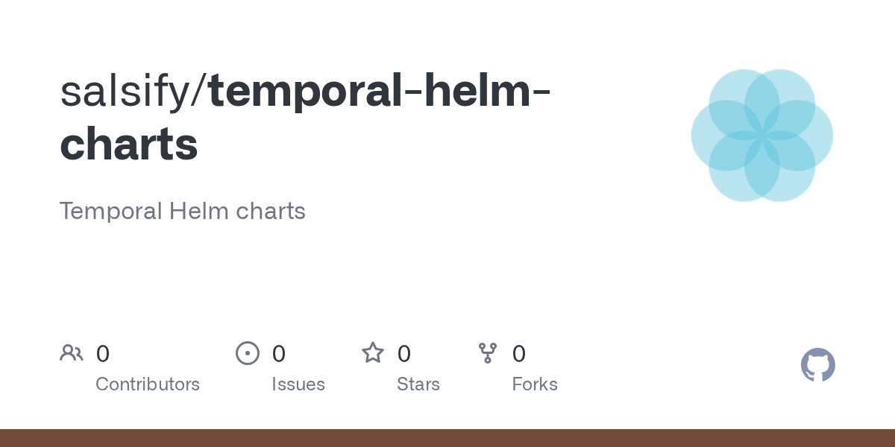Click the Issues circle-dot icon
The height and width of the screenshot is (447, 895).
(x=248, y=353)
